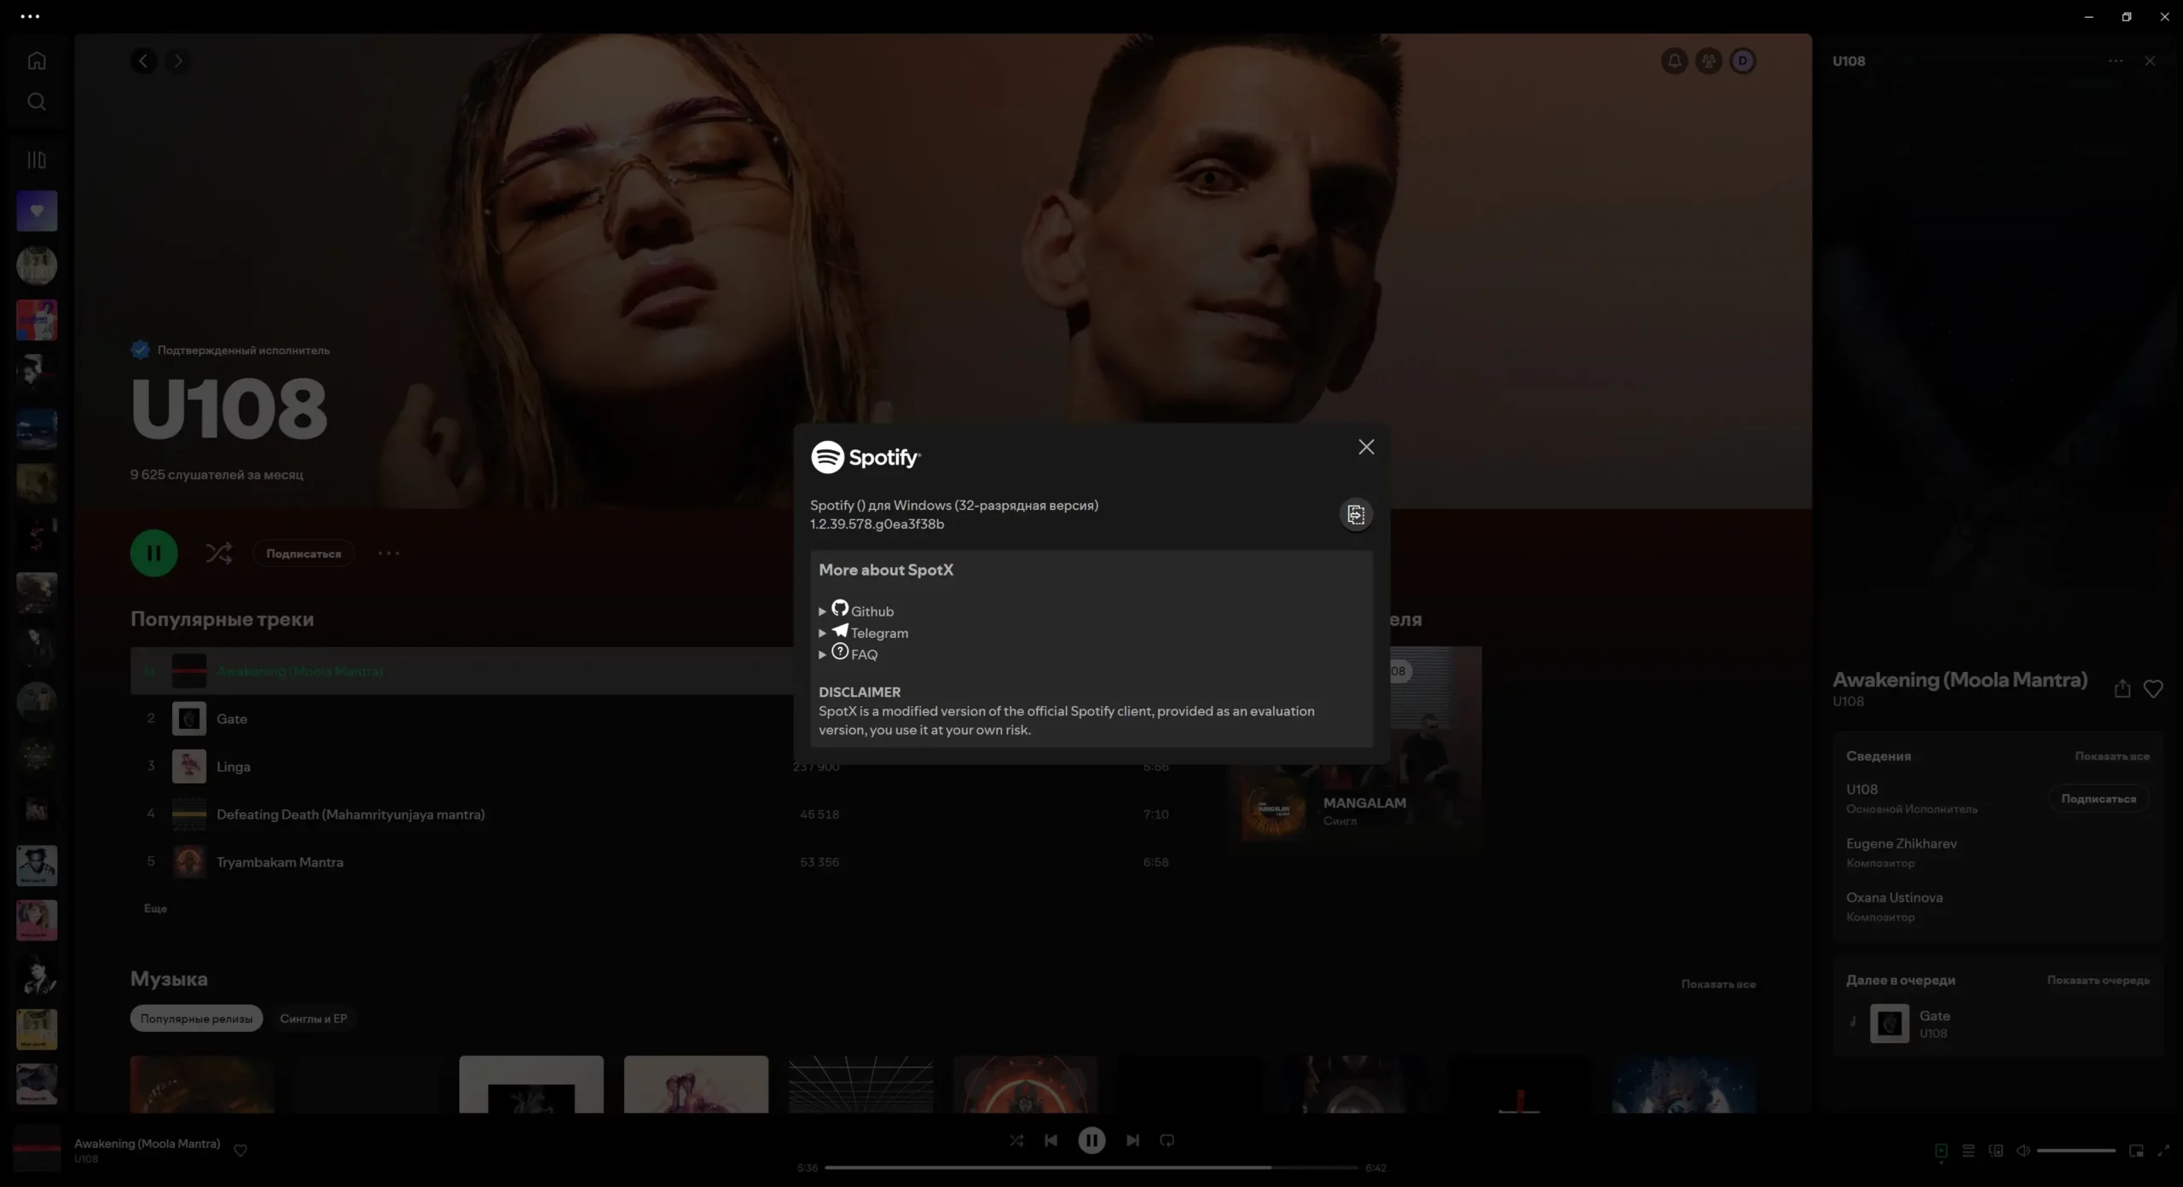Copy version info with the clipboard icon

coord(1356,514)
